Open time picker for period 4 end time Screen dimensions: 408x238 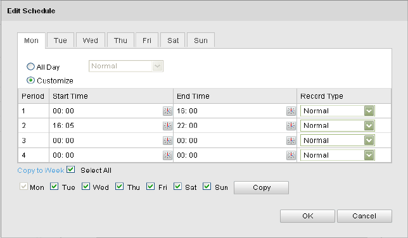point(291,155)
